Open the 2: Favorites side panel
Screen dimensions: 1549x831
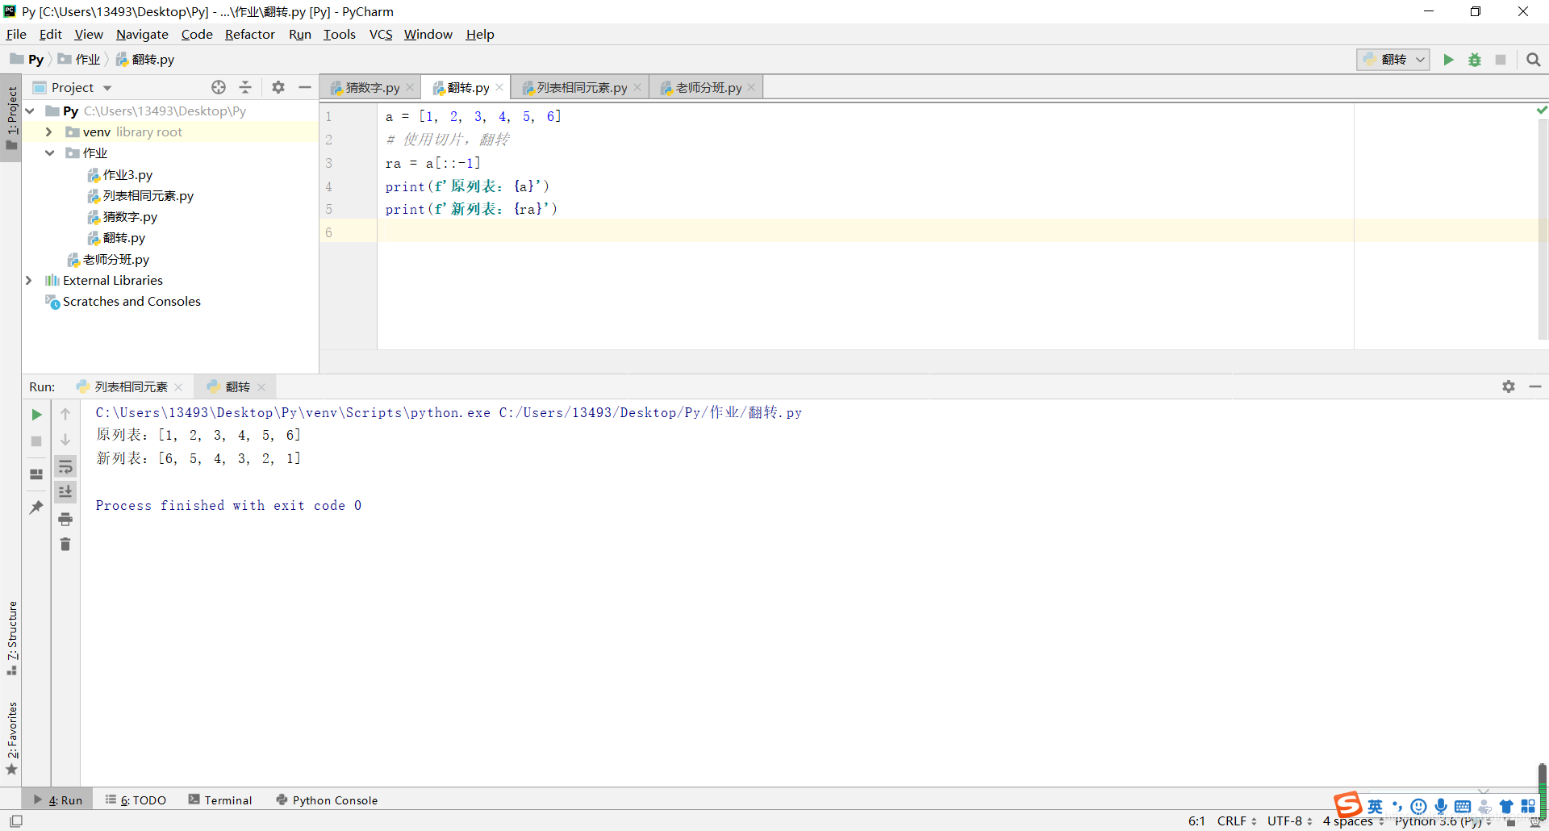pyautogui.click(x=11, y=738)
